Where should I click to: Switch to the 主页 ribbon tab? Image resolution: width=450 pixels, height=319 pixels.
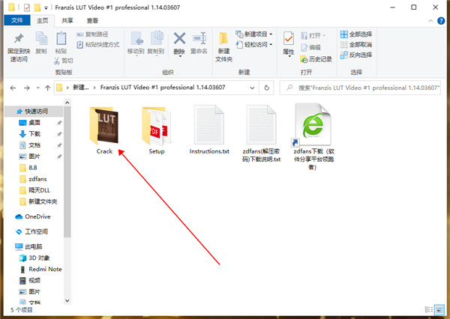pos(43,21)
